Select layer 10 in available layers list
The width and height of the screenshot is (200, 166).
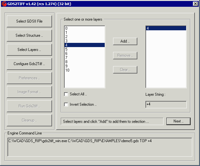pyautogui.click(x=85, y=70)
